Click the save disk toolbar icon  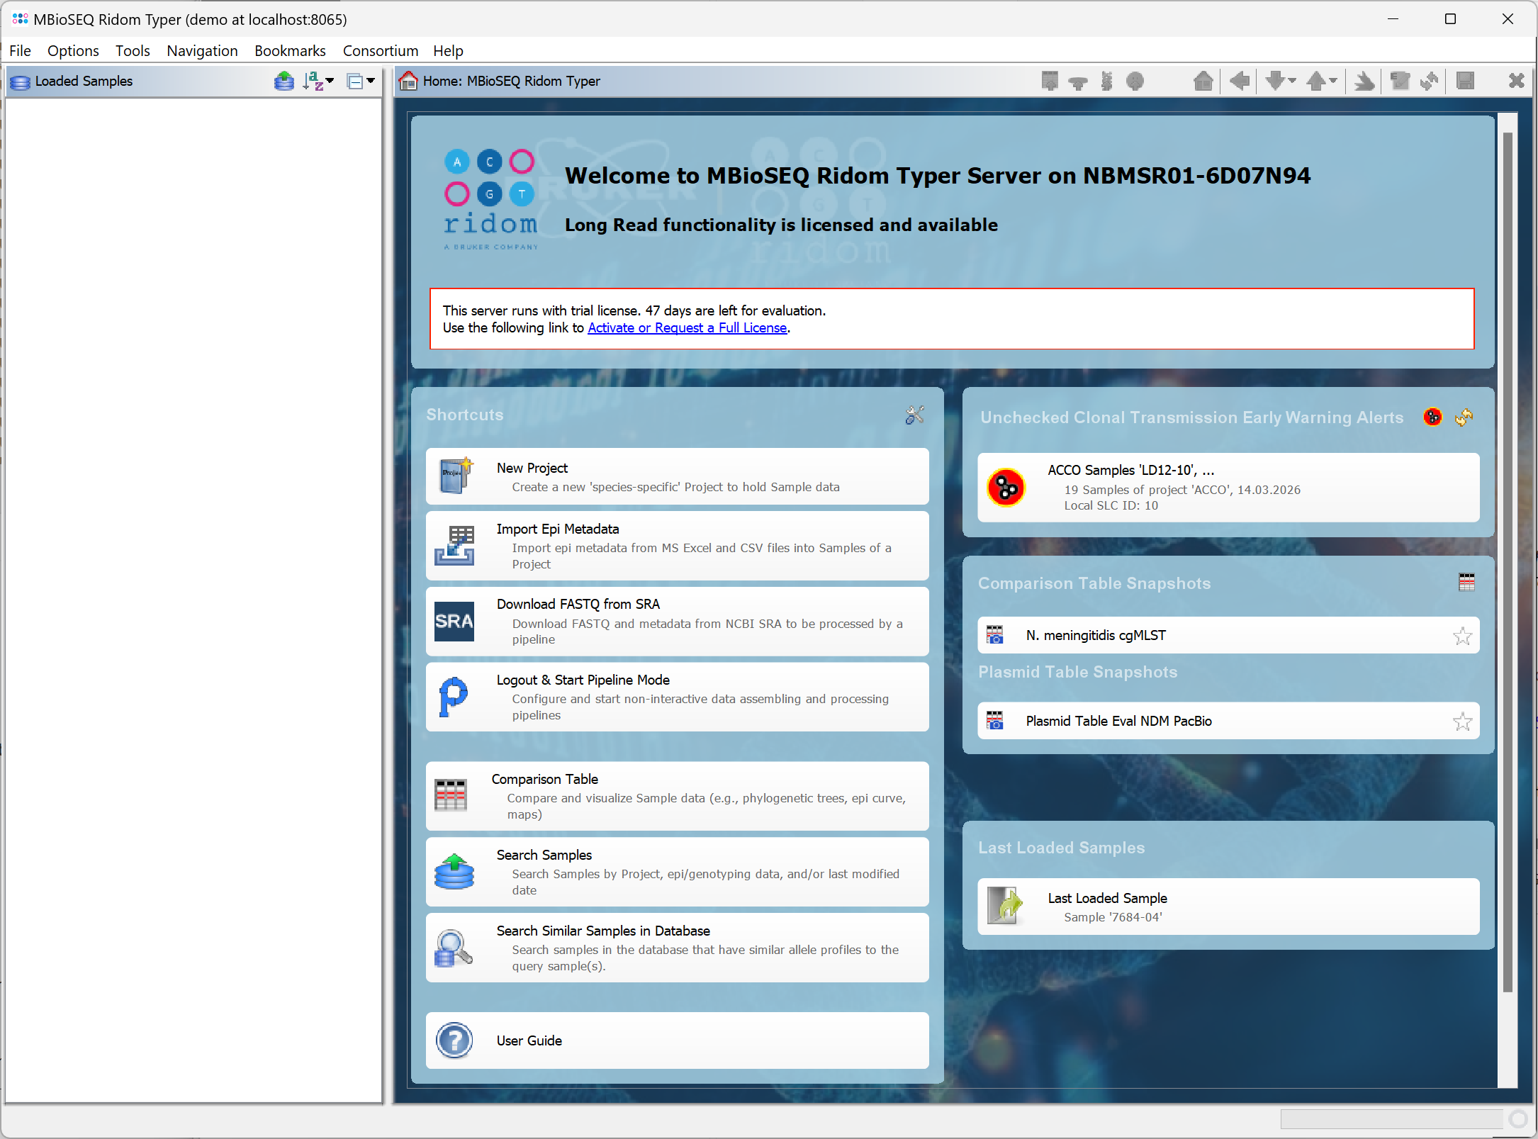[x=1466, y=82]
